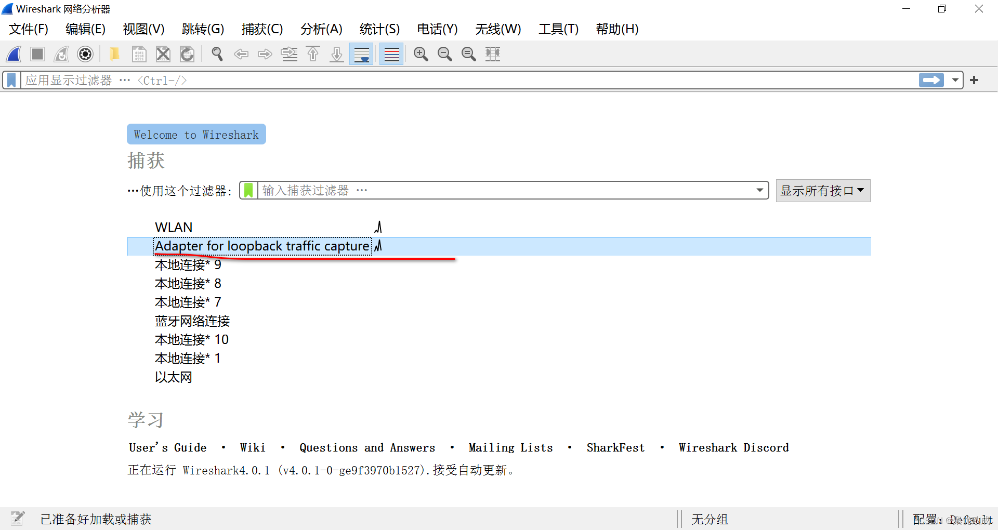Click the WLAN traffic sparkline graph
The width and height of the screenshot is (998, 530).
click(x=378, y=227)
